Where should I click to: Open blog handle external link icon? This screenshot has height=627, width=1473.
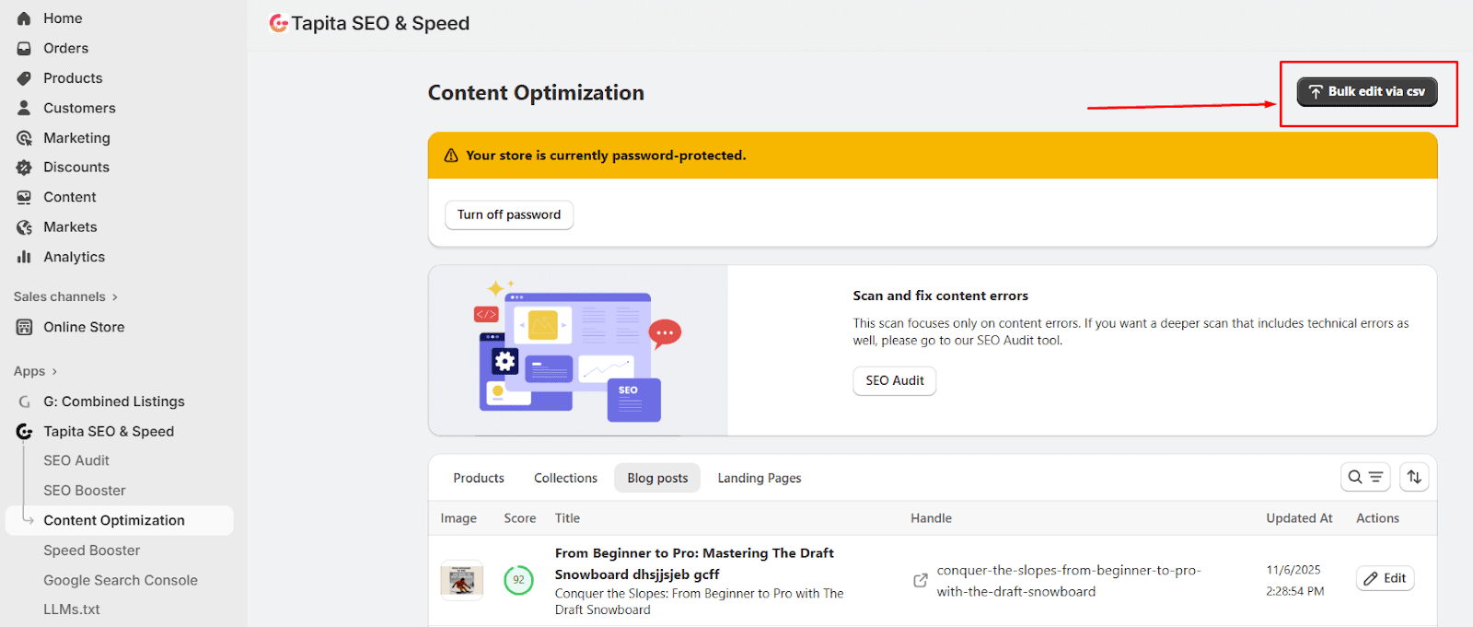click(x=920, y=580)
